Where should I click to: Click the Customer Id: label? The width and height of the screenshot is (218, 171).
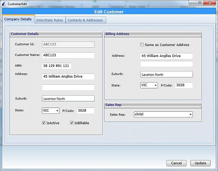coord(25,44)
